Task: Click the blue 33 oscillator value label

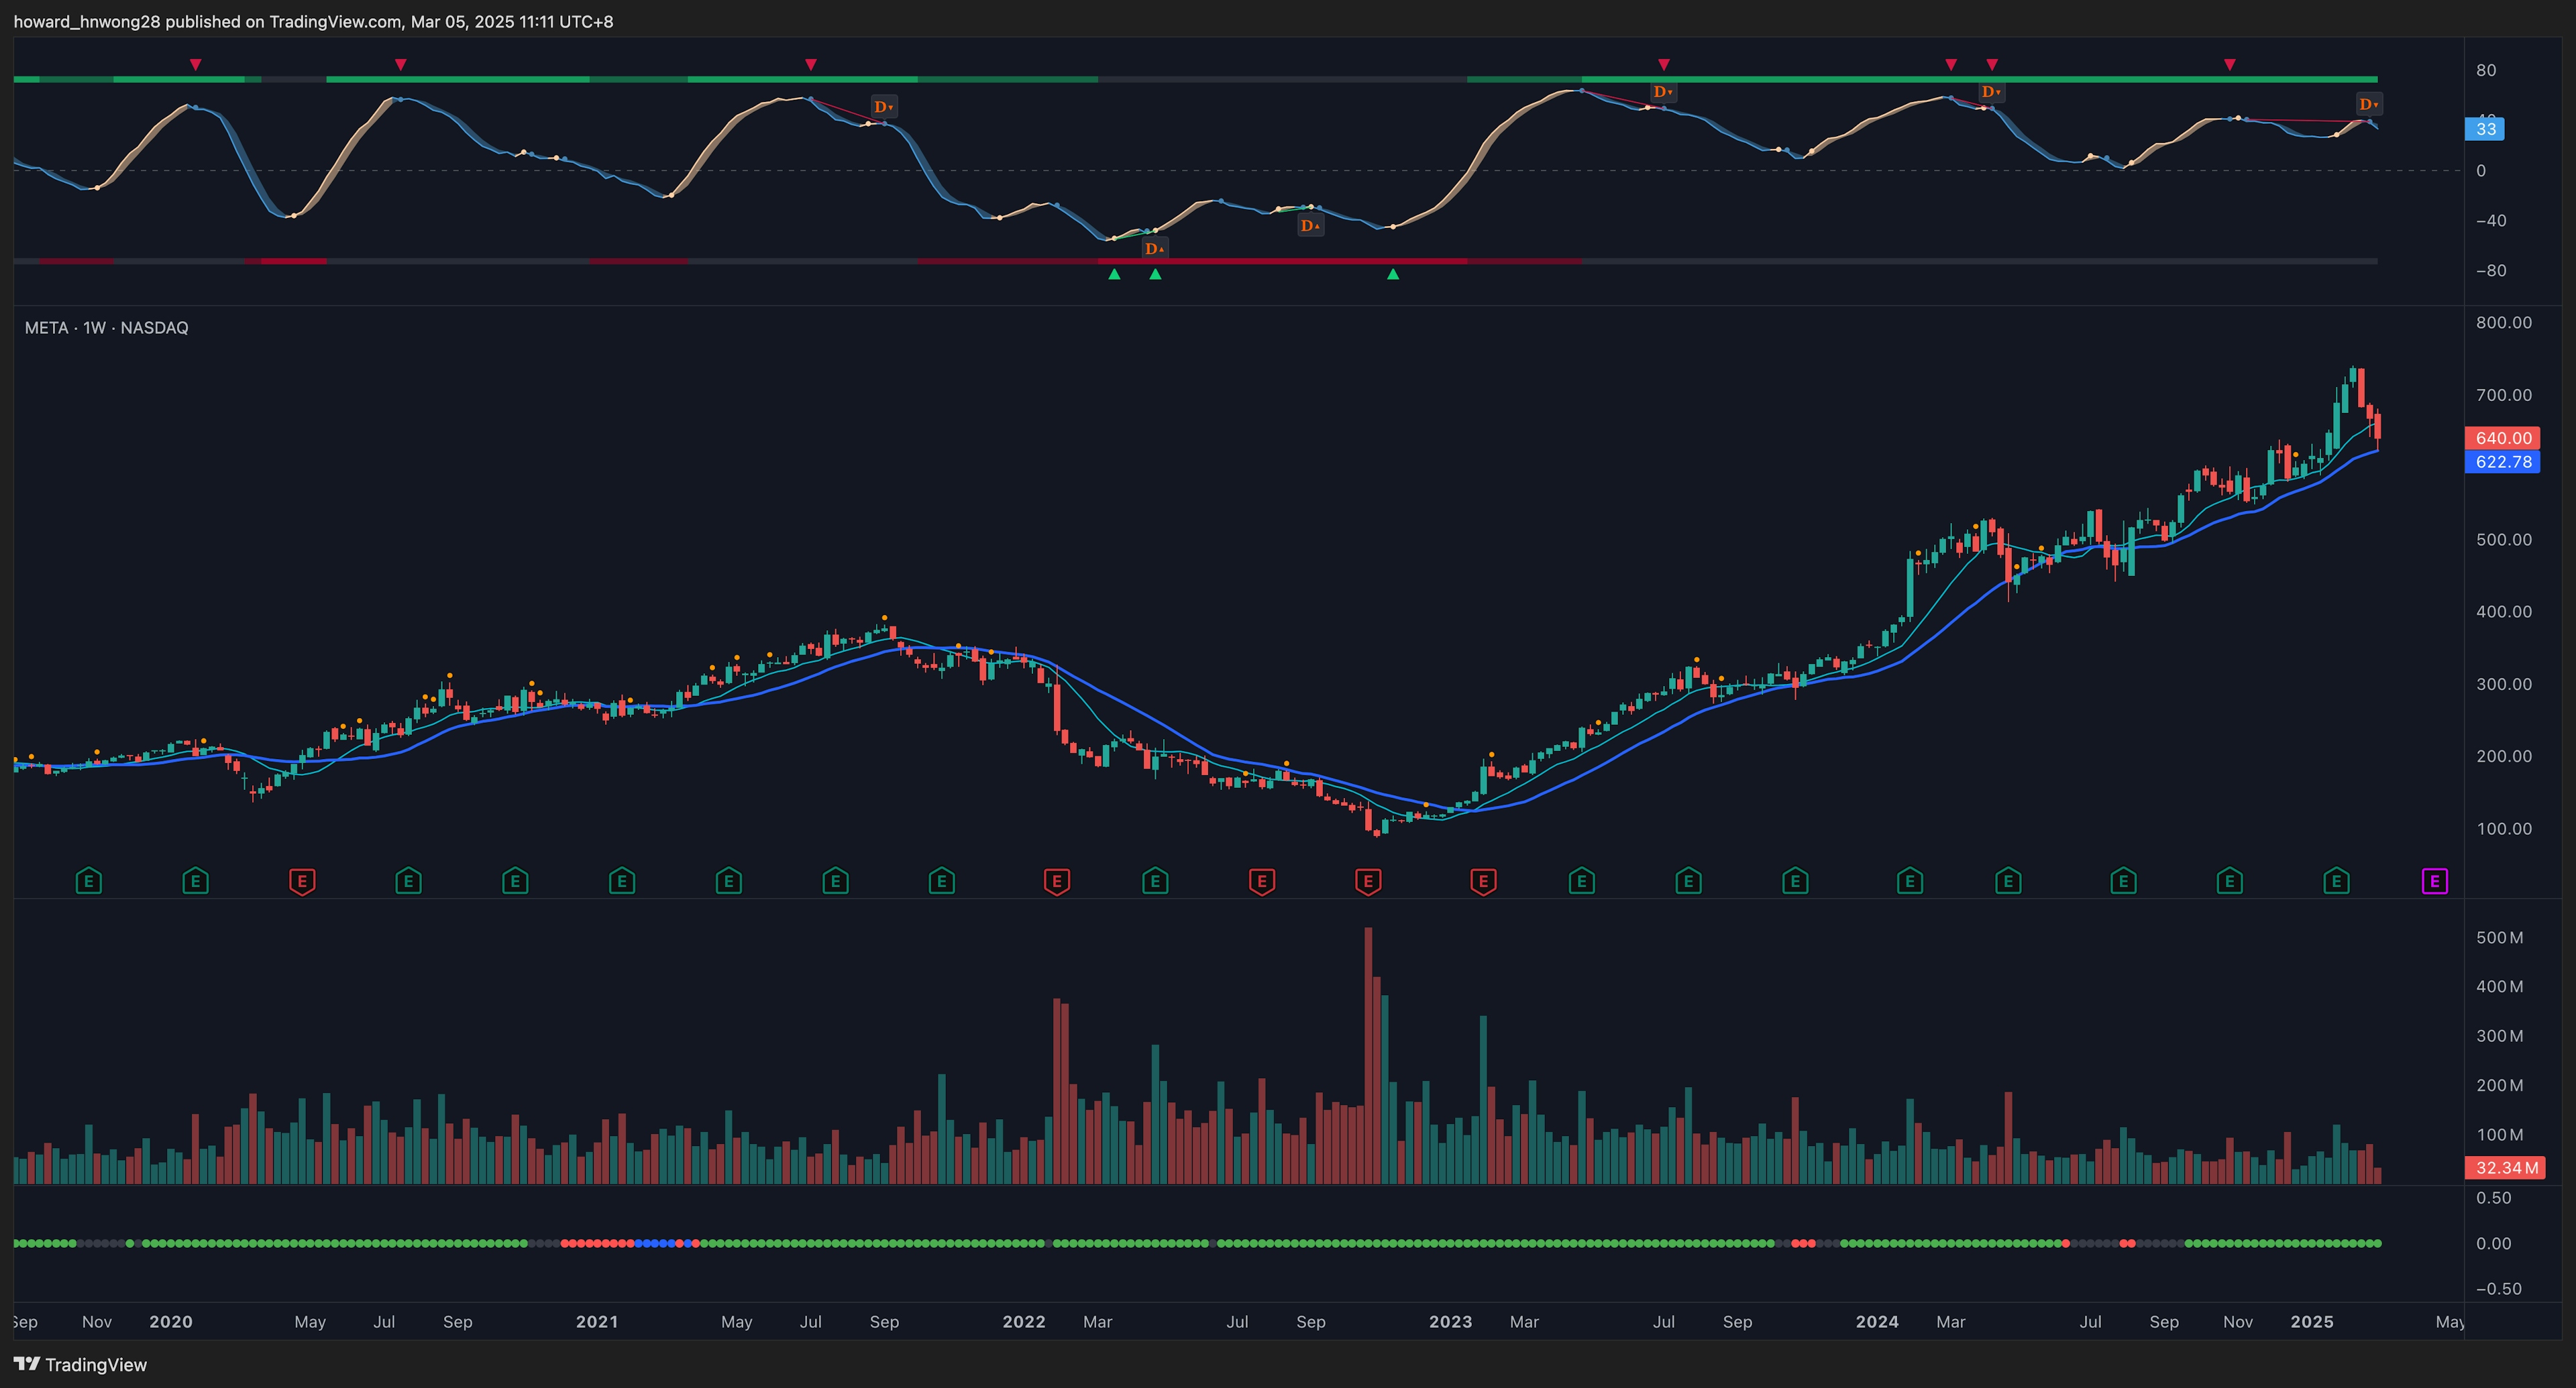Action: point(2486,129)
